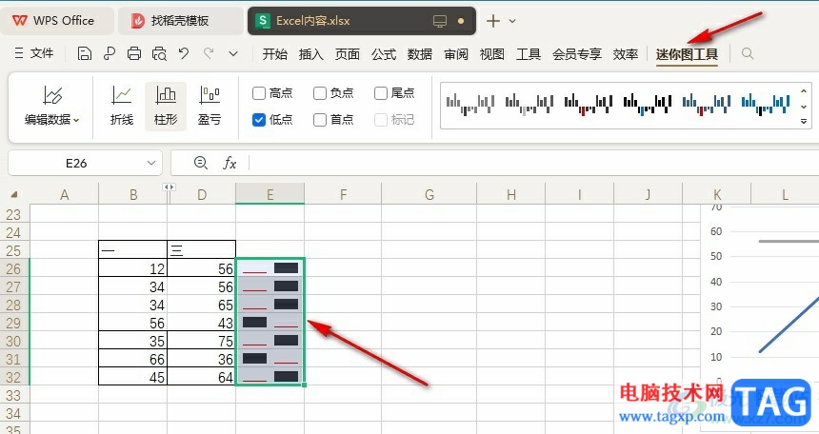Open the 工具 ribbon tab
The height and width of the screenshot is (434, 819).
click(529, 54)
